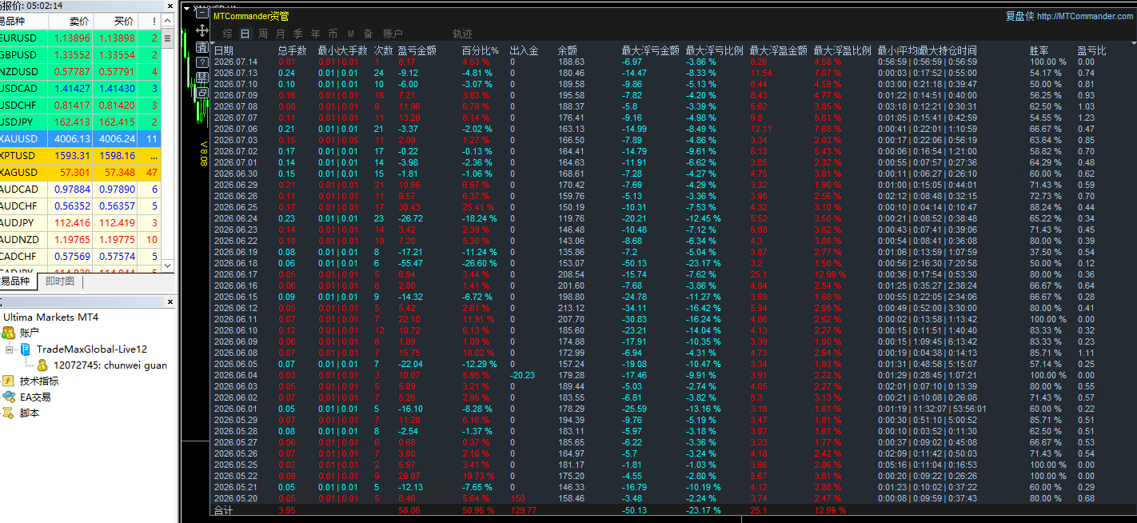Select the highlighted XAUUSD row
The width and height of the screenshot is (1137, 523).
[80, 138]
